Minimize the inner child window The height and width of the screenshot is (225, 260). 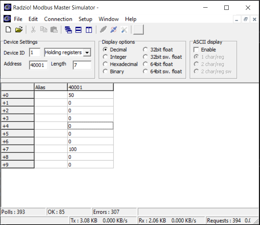pyautogui.click(x=237, y=19)
